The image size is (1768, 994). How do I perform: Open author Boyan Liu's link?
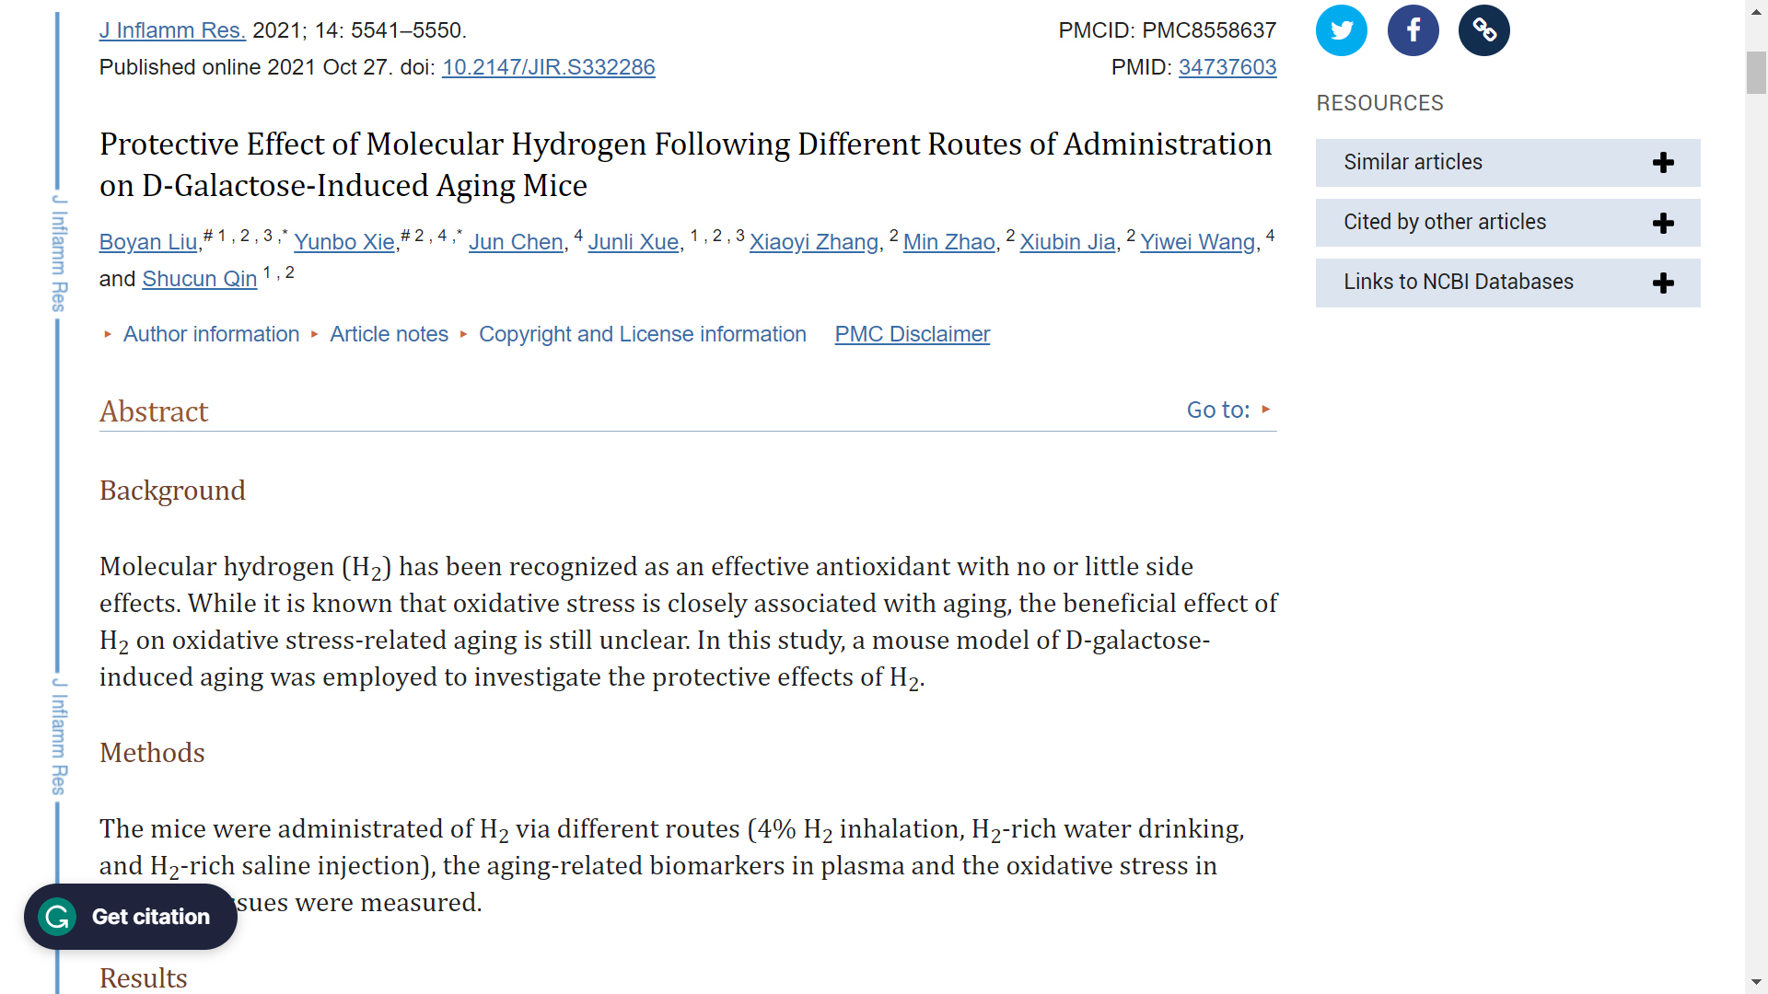click(x=148, y=242)
